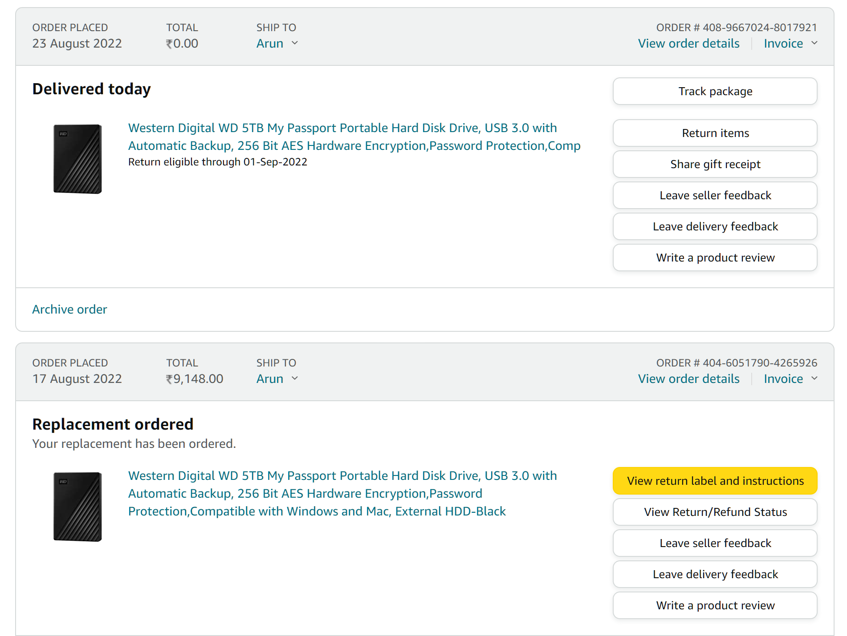
Task: Click View return label and instructions
Action: (715, 481)
